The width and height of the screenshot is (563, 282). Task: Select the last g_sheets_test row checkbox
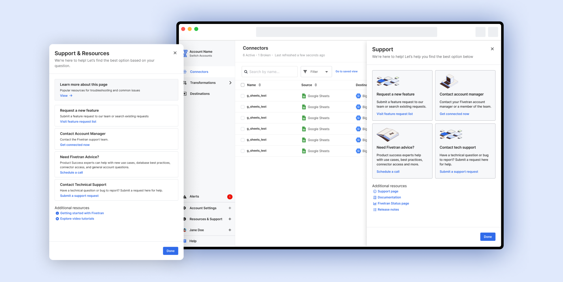point(242,151)
